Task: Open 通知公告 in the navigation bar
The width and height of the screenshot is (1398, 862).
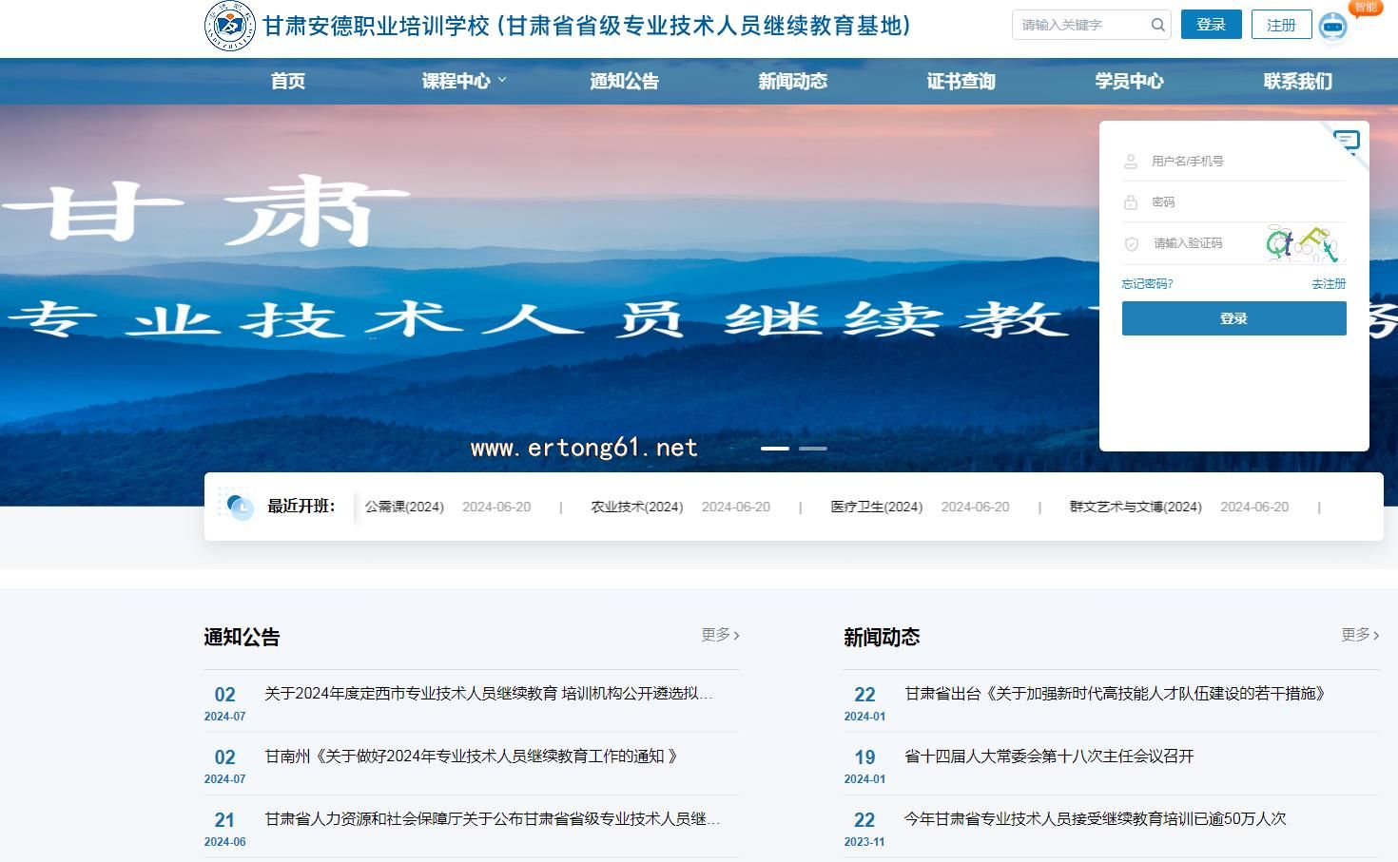Action: point(624,82)
